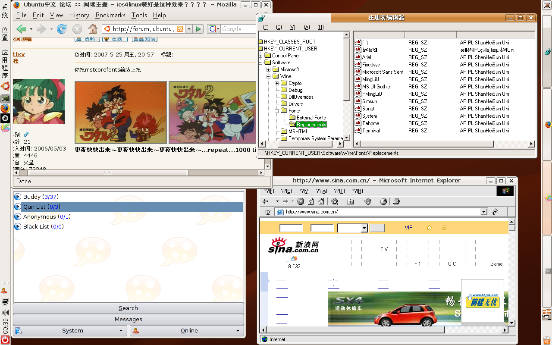
Task: Select External Fonts key in registry tree
Action: 311,118
